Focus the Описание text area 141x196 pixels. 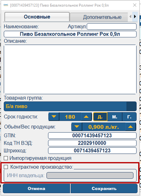pos(70,70)
